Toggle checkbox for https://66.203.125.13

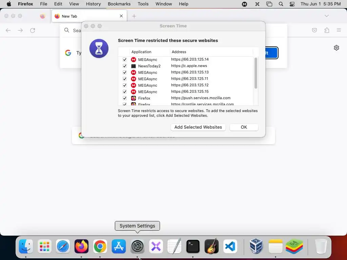point(125,72)
